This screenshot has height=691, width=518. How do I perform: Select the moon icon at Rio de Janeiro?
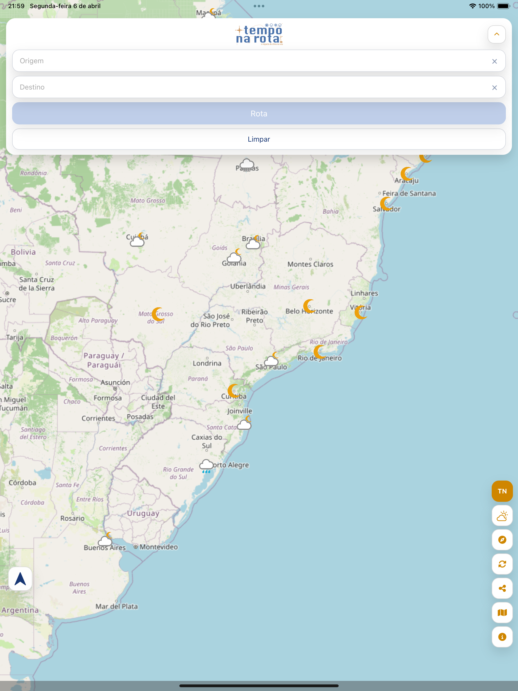(x=320, y=352)
